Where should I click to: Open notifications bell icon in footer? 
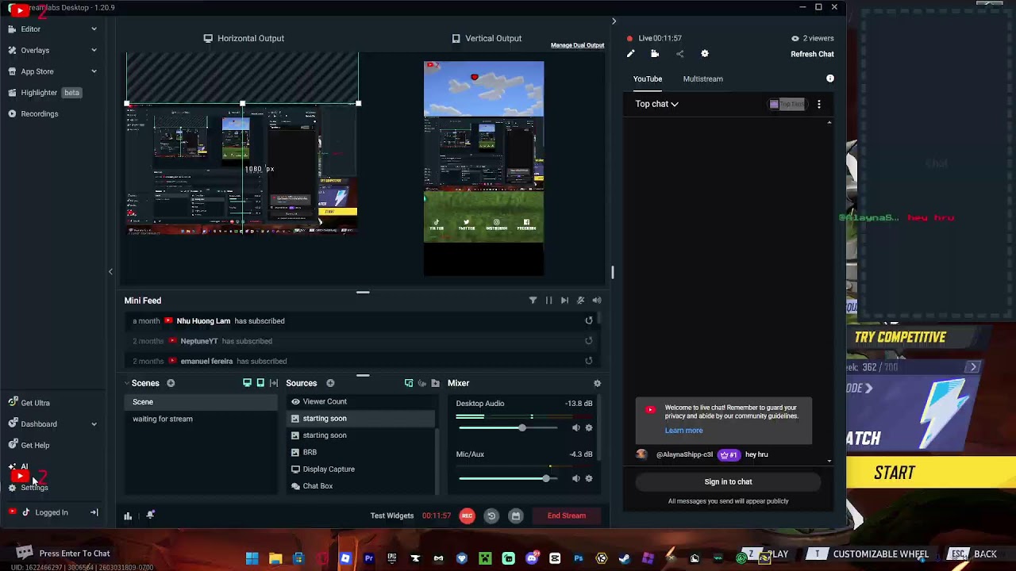(x=150, y=515)
